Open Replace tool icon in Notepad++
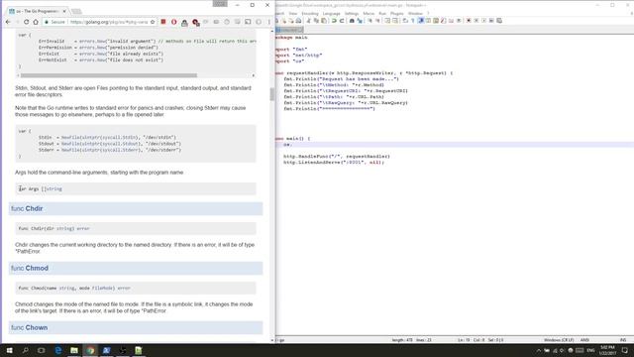The height and width of the screenshot is (357, 634). [x=360, y=21]
